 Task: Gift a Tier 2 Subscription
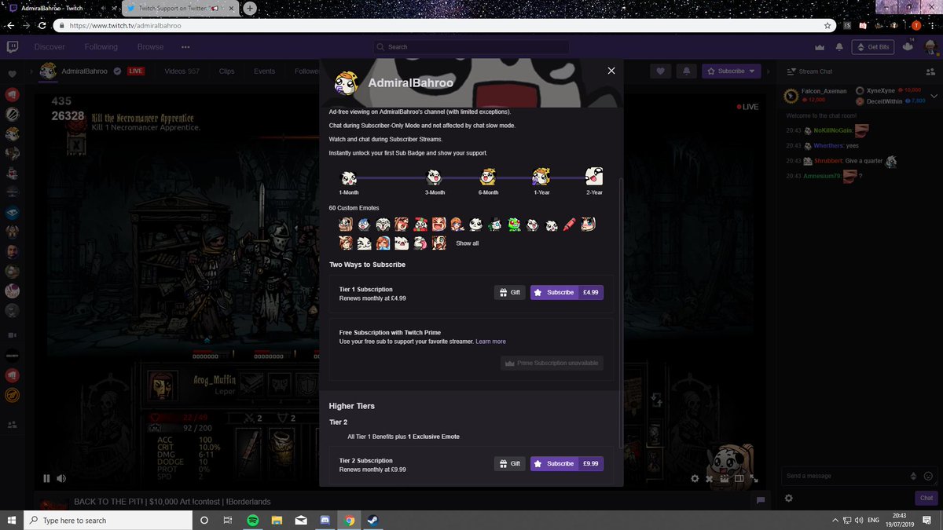510,463
